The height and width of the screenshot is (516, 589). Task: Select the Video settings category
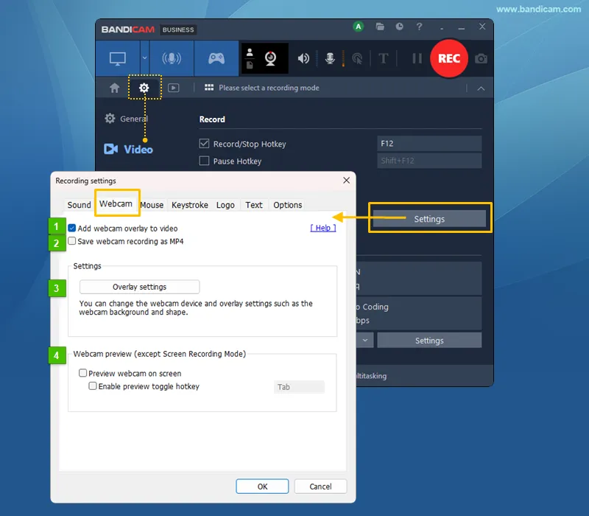point(128,150)
